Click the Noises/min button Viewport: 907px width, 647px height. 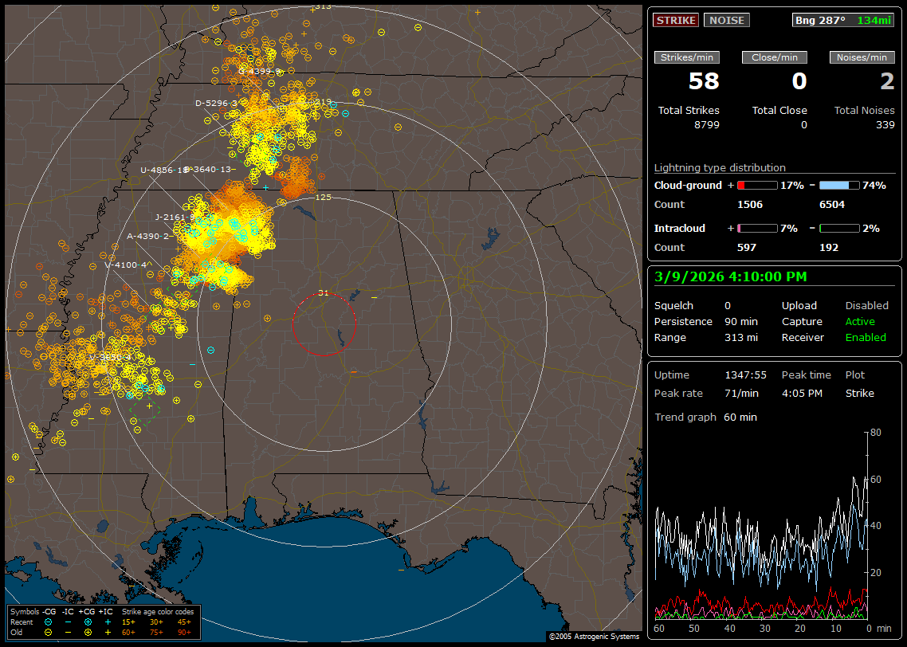click(x=862, y=57)
